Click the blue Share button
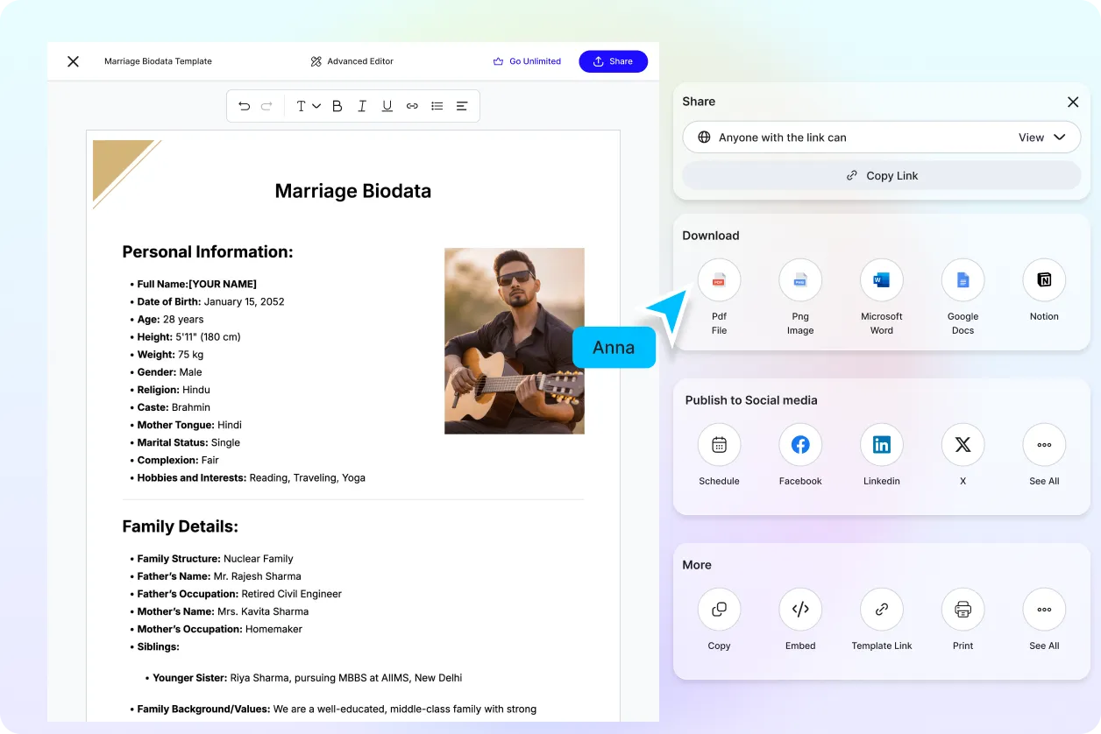The width and height of the screenshot is (1101, 734). [613, 61]
